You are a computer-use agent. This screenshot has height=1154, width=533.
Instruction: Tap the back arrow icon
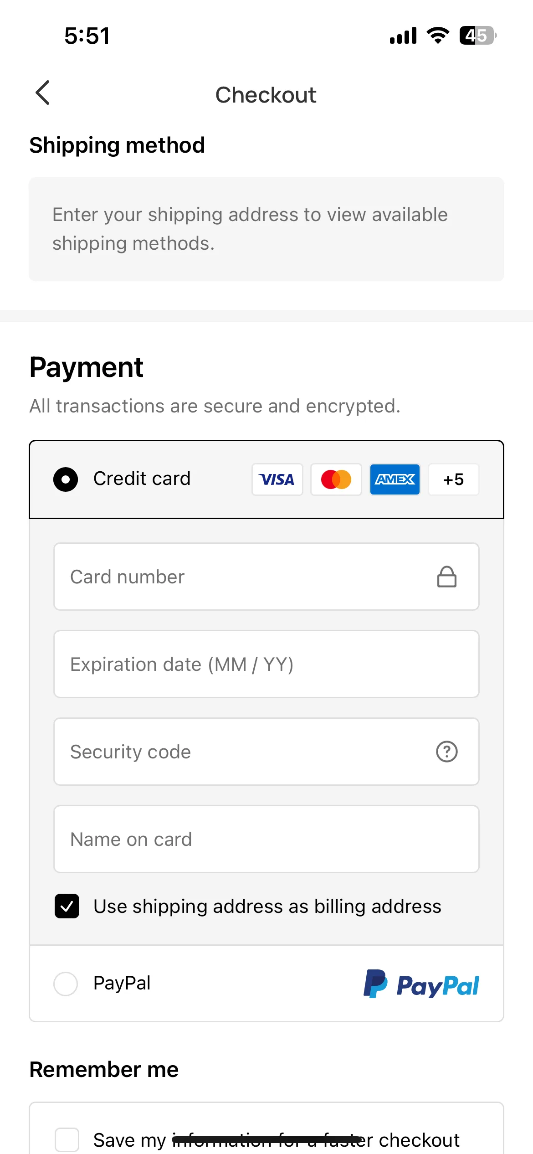(43, 93)
